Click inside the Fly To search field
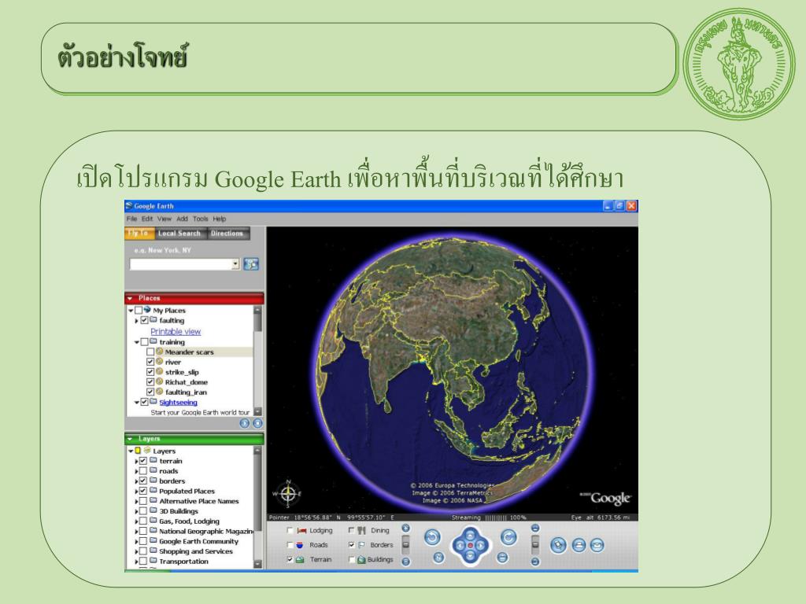806x604 pixels. click(180, 264)
